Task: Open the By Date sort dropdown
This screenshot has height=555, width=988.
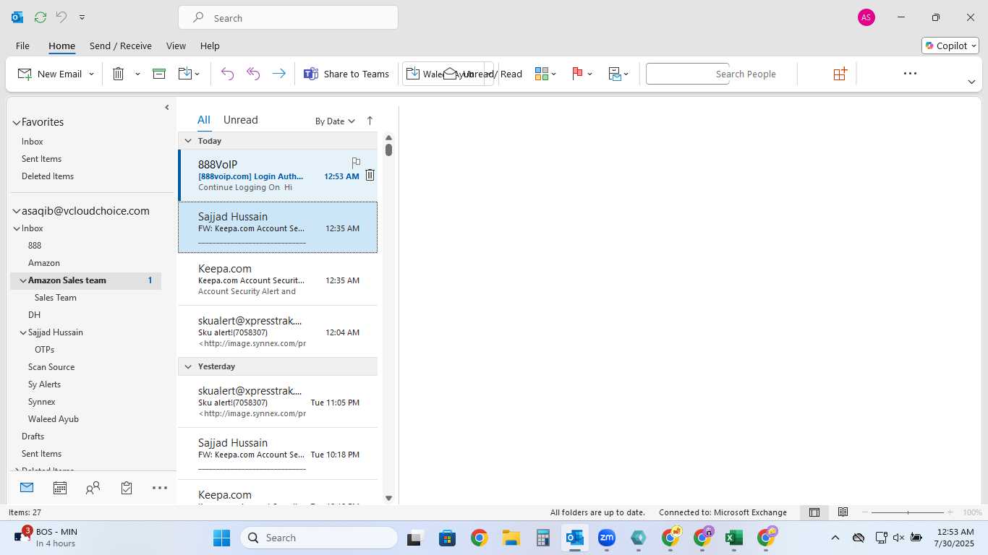Action: (x=335, y=121)
